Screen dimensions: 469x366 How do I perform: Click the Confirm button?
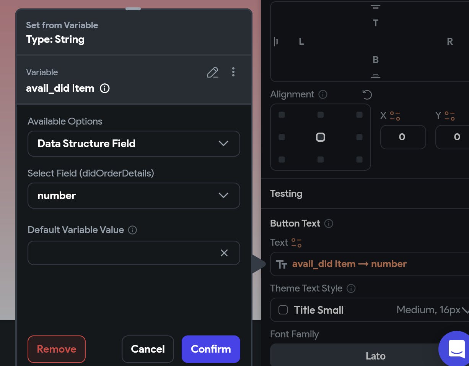pos(211,349)
